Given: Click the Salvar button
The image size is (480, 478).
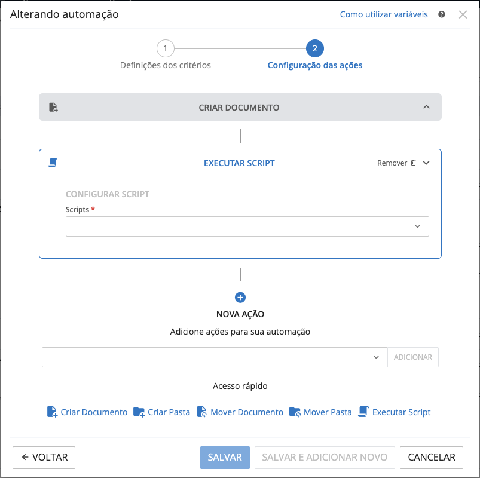Looking at the screenshot, I should [225, 457].
